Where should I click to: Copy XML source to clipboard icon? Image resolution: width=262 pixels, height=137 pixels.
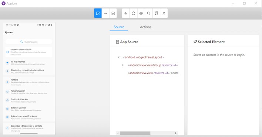point(156,13)
